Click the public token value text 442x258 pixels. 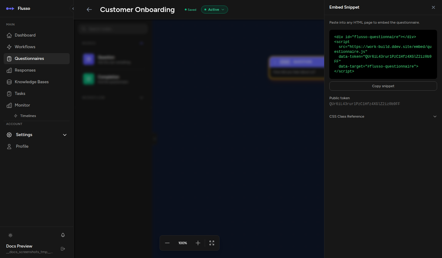point(365,104)
